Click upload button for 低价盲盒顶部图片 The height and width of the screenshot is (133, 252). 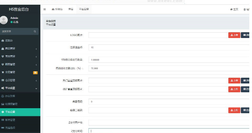click(234, 89)
